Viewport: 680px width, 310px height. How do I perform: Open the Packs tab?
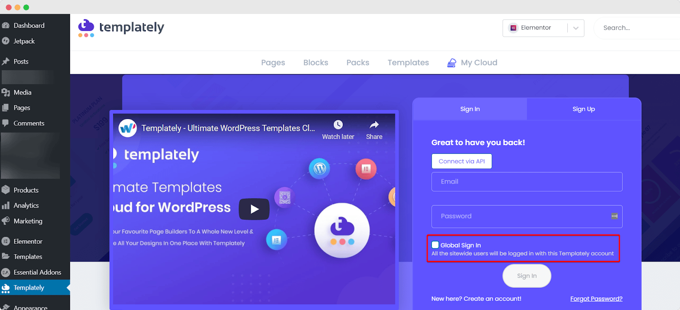point(358,63)
